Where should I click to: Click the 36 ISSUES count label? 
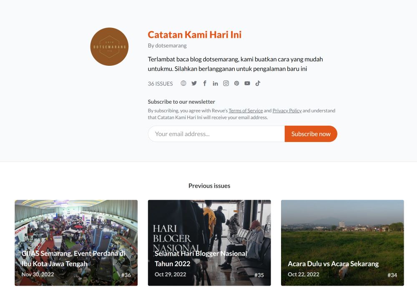pos(160,84)
